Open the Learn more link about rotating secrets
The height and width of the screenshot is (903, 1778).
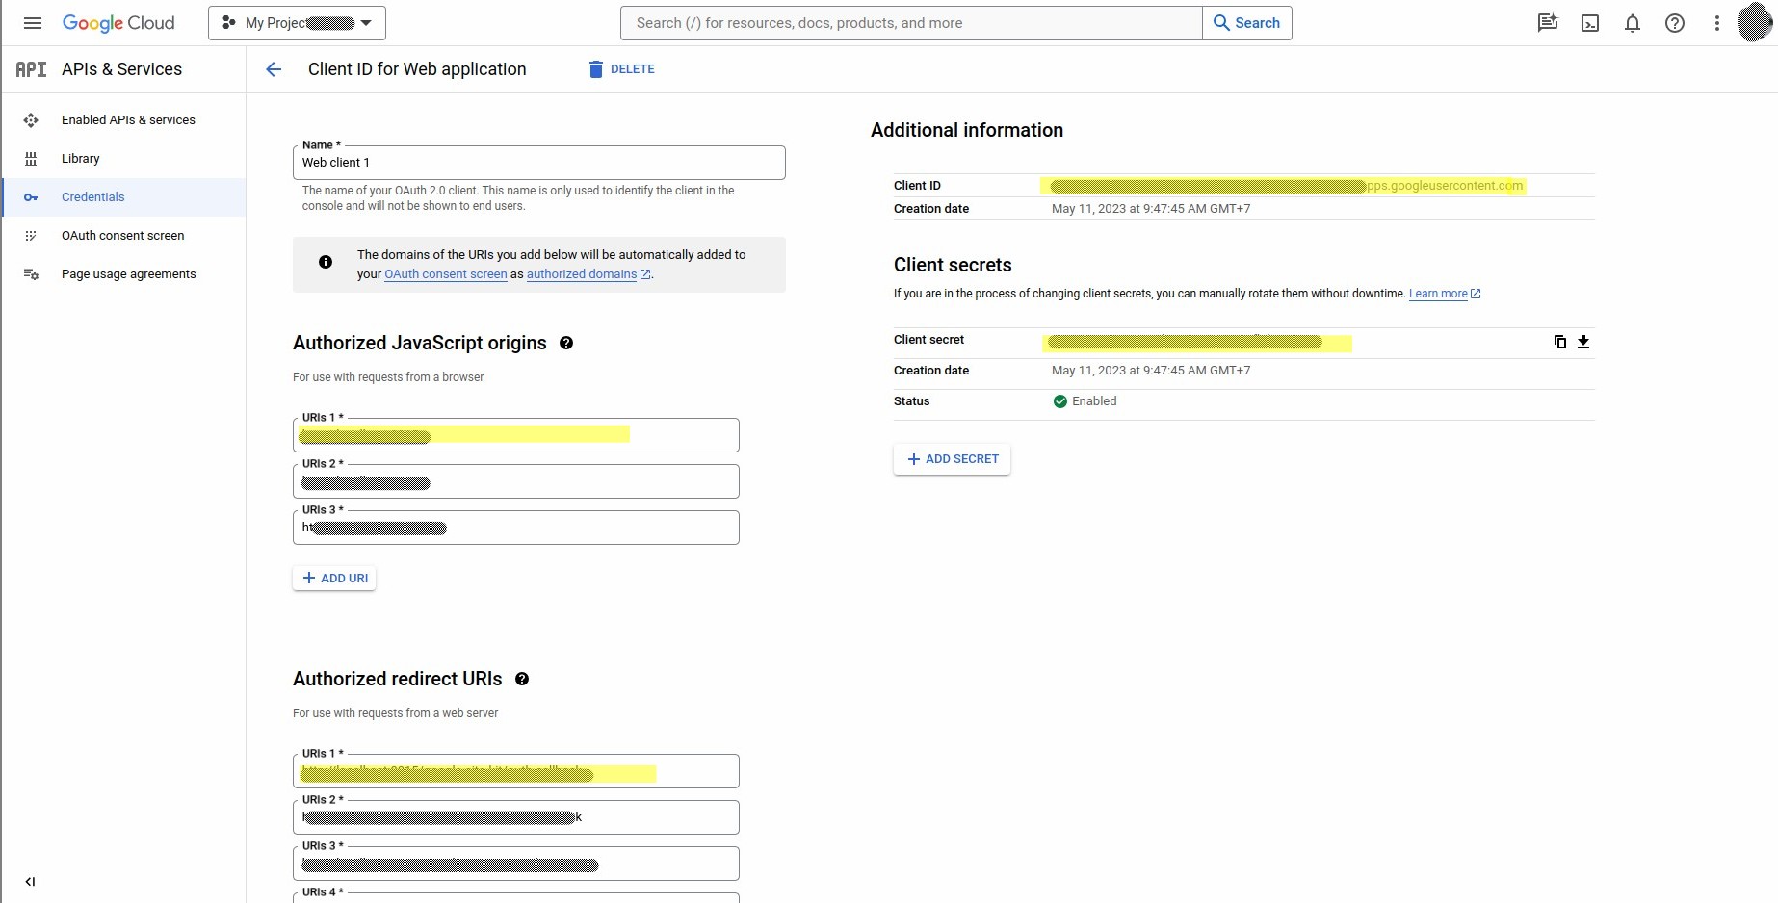(x=1438, y=294)
